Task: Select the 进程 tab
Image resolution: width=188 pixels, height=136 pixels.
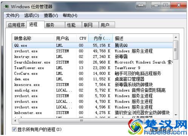Action: (x=35, y=24)
